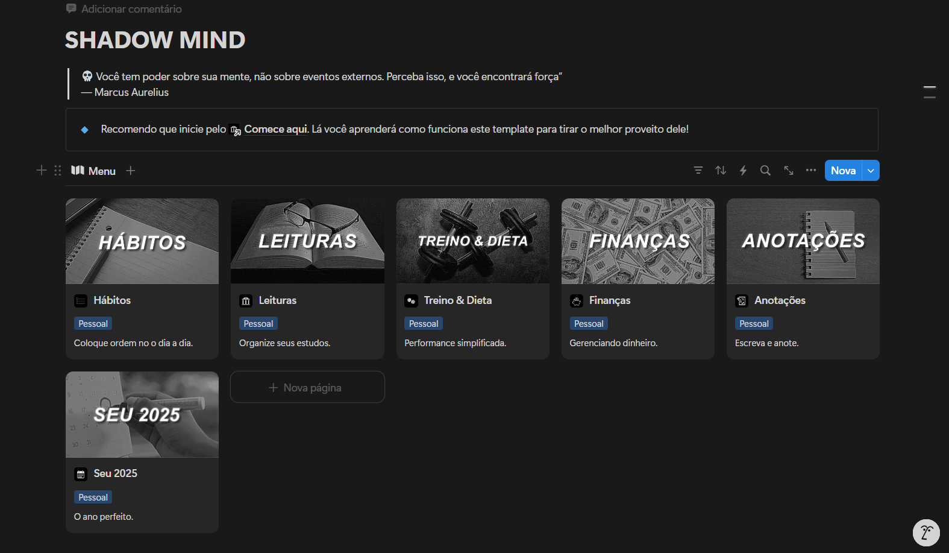Click the text 'Organize seus estudos.'
Image resolution: width=949 pixels, height=553 pixels.
pyautogui.click(x=284, y=343)
